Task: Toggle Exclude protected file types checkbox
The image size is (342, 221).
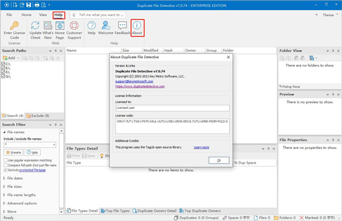Action: tap(6, 170)
